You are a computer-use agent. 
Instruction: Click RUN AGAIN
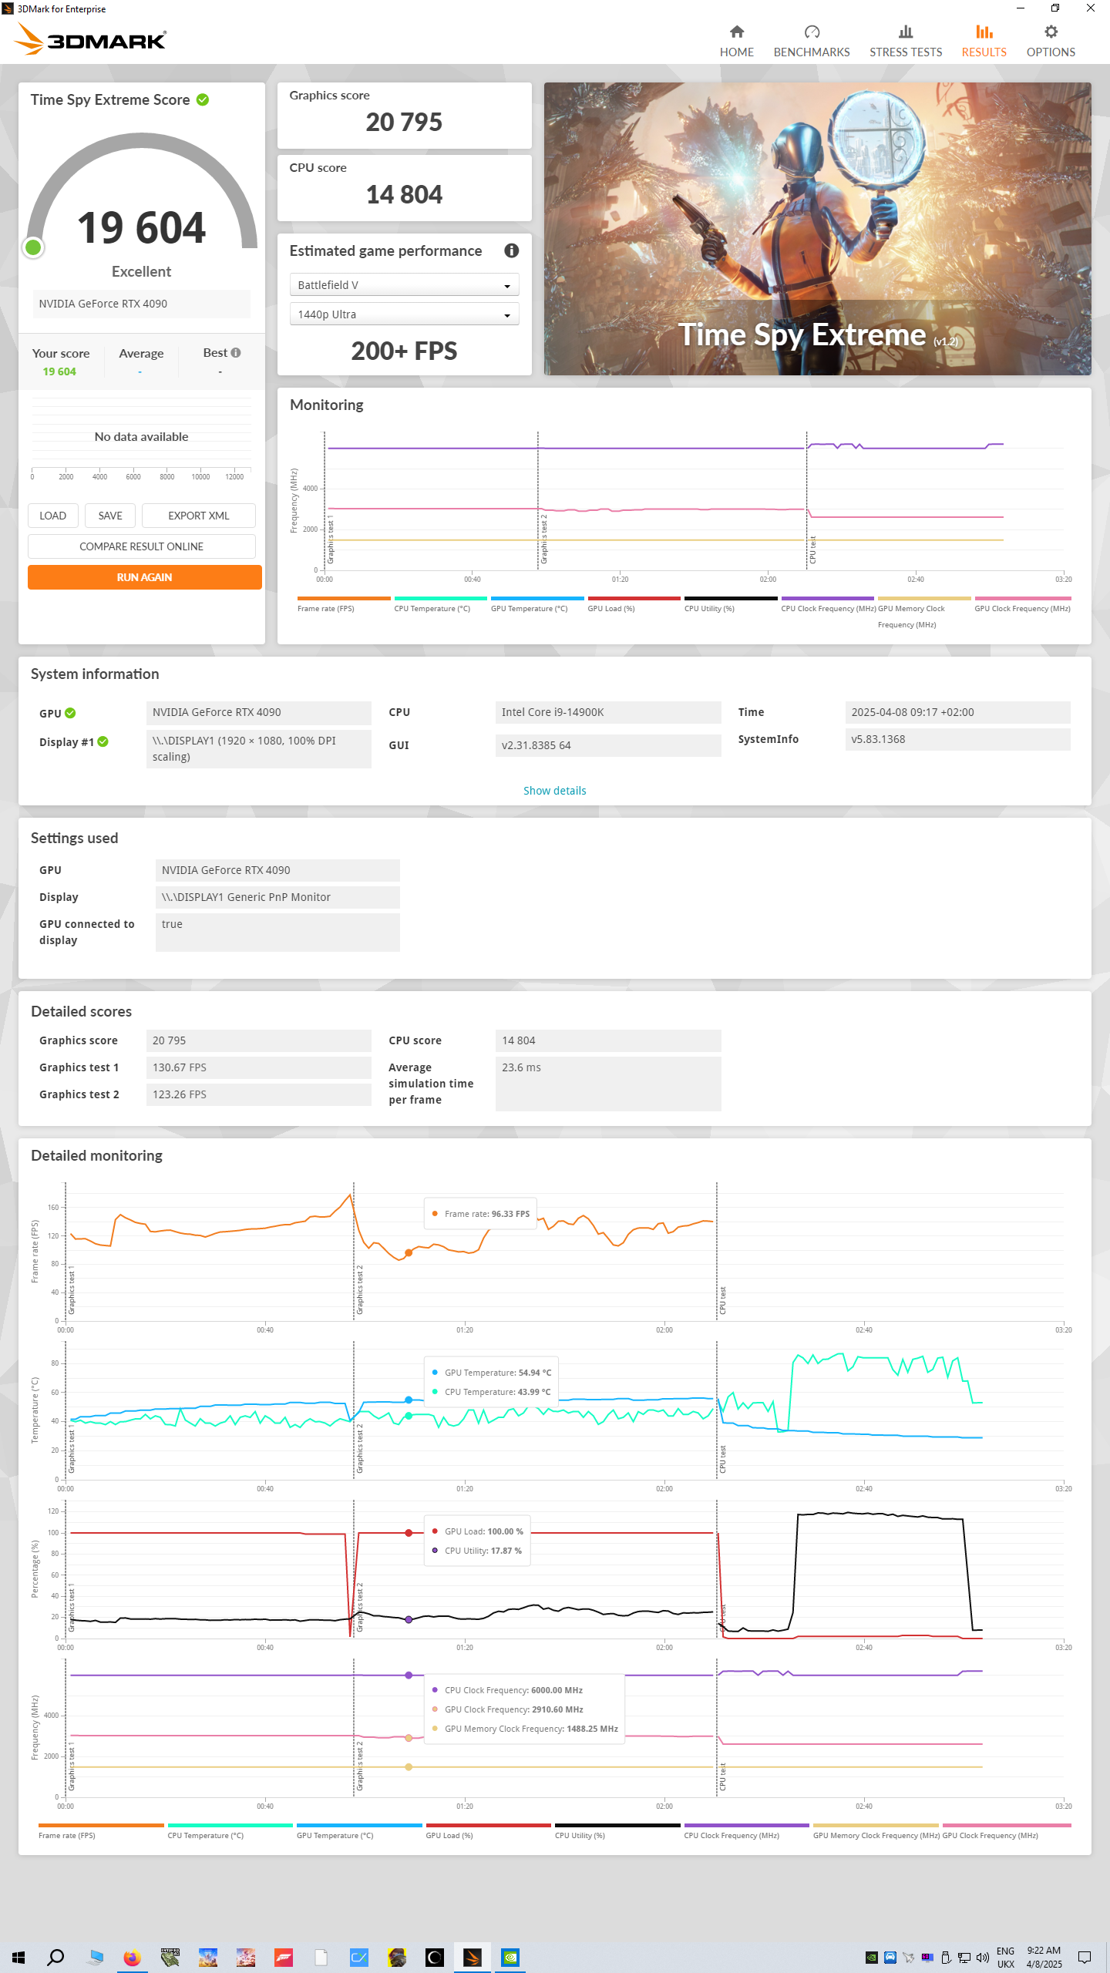pos(145,577)
